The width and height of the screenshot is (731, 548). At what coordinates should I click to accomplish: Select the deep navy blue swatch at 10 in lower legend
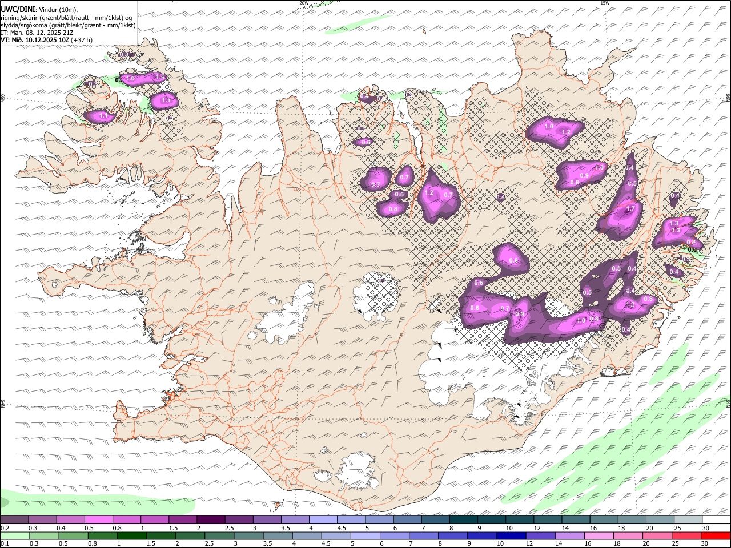click(511, 536)
